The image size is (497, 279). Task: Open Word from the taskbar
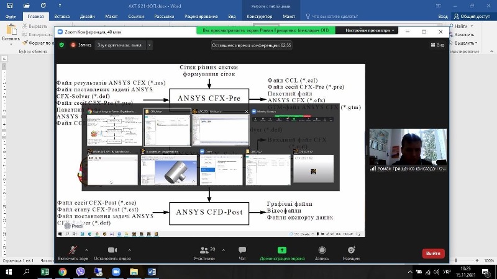pyautogui.click(x=152, y=272)
